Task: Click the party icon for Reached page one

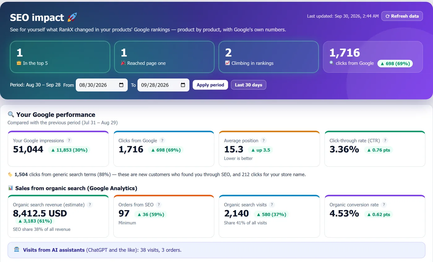Action: [x=123, y=63]
